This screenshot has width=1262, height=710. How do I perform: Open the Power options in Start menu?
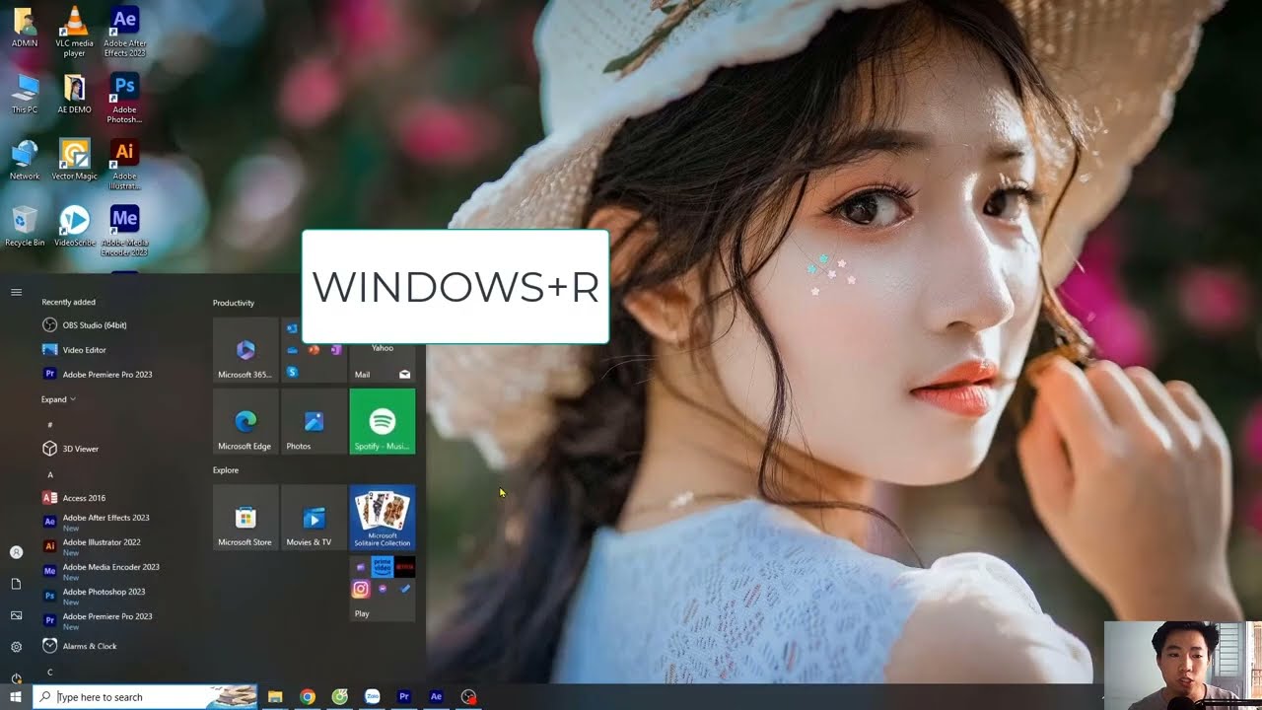(x=15, y=678)
